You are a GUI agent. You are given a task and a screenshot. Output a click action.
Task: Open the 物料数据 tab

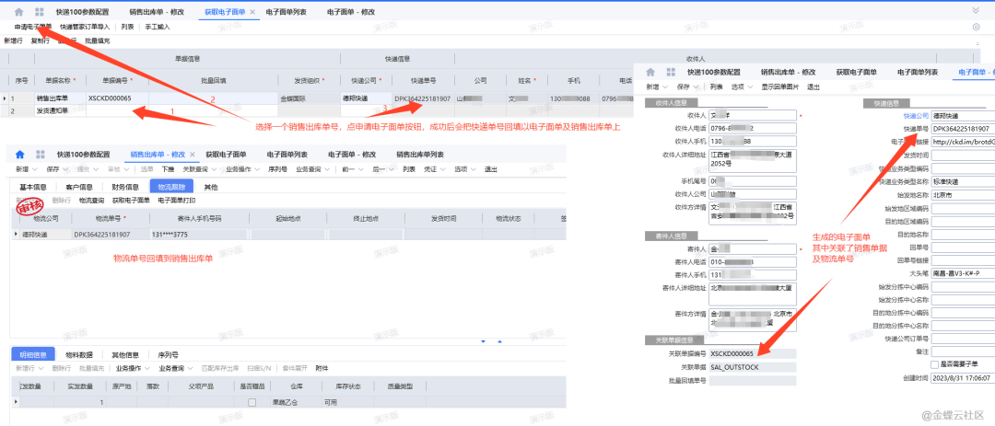click(79, 354)
